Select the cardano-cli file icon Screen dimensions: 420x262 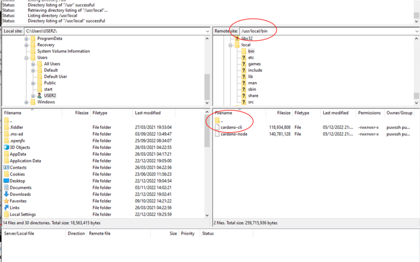[217, 127]
